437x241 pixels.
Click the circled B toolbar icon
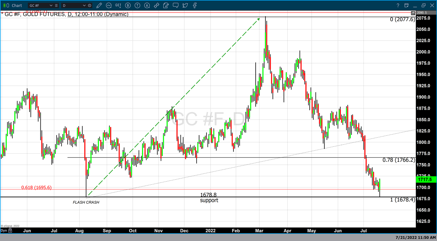(128, 5)
